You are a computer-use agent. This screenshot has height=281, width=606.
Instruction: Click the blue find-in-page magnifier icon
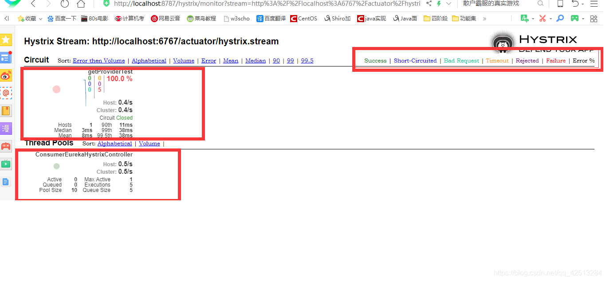pyautogui.click(x=560, y=19)
